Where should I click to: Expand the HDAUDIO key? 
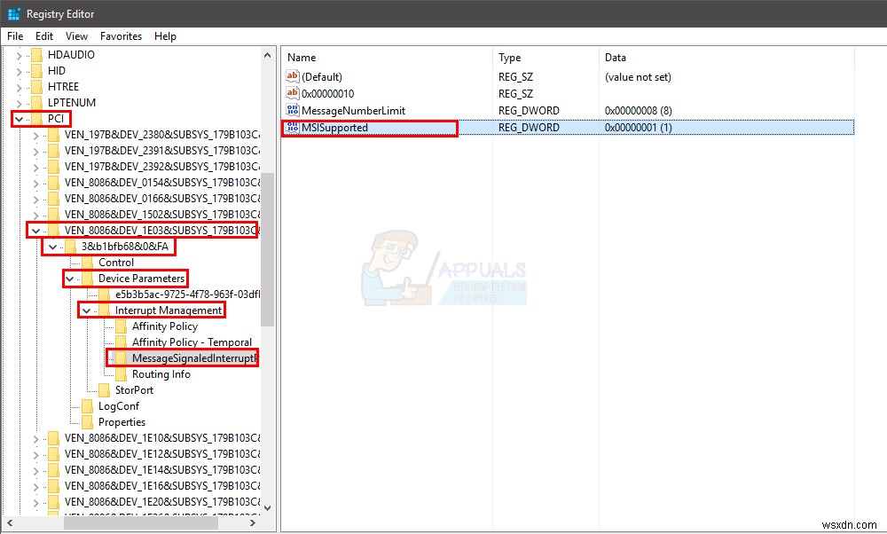pyautogui.click(x=20, y=55)
